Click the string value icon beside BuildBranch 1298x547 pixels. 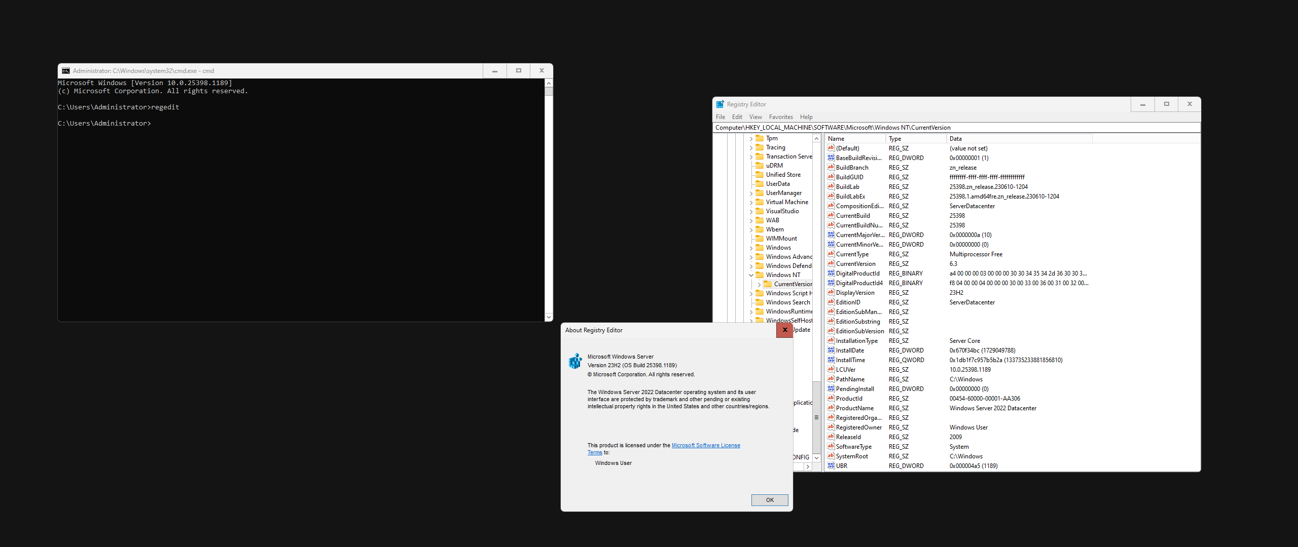pyautogui.click(x=831, y=167)
